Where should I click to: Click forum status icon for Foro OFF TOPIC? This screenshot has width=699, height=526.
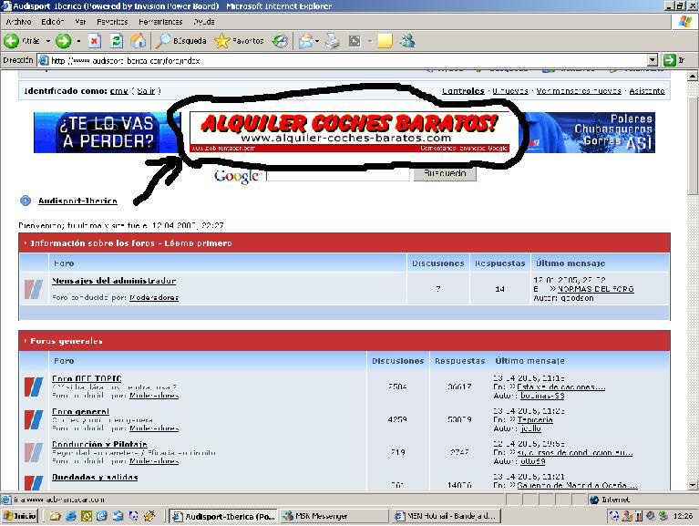[34, 387]
